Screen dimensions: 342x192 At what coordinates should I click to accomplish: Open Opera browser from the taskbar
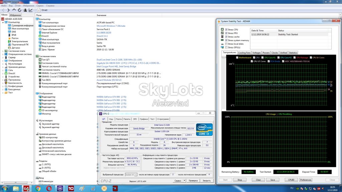click(49, 188)
